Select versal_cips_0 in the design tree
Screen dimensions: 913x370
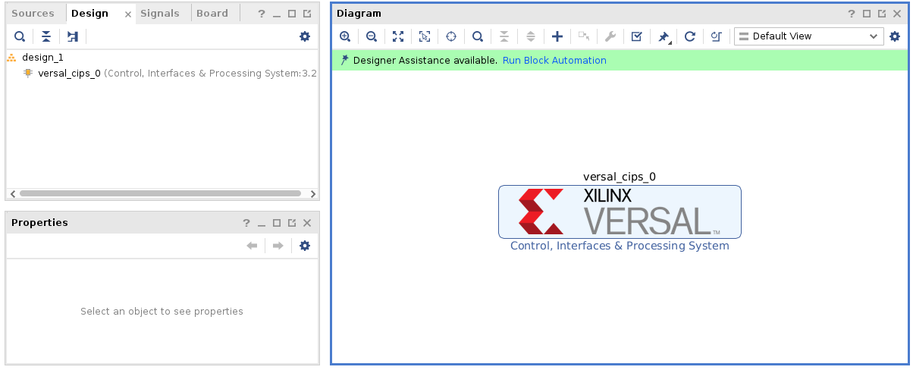[69, 74]
